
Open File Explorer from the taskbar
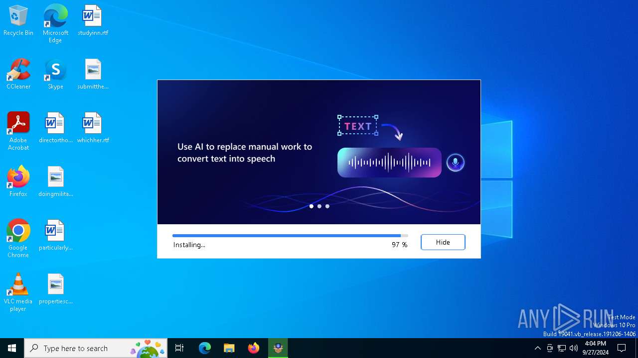click(x=229, y=348)
